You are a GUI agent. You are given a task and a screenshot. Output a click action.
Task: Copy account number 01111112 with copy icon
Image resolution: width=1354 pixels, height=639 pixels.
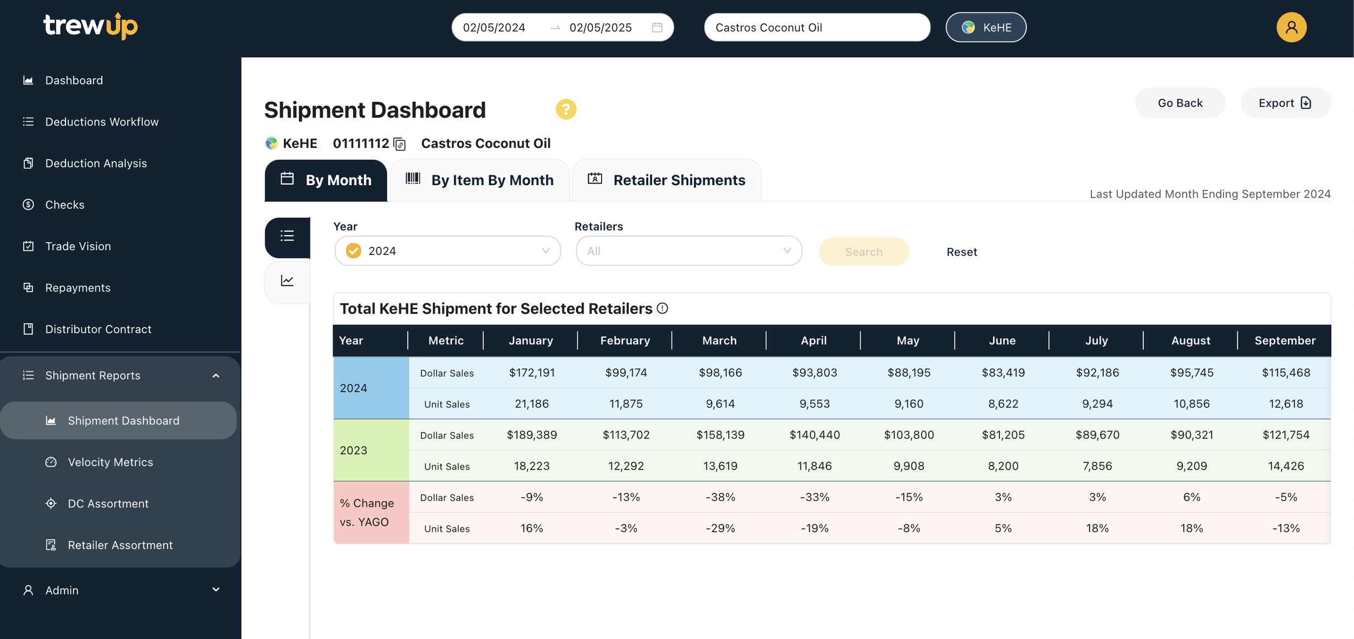pos(400,144)
